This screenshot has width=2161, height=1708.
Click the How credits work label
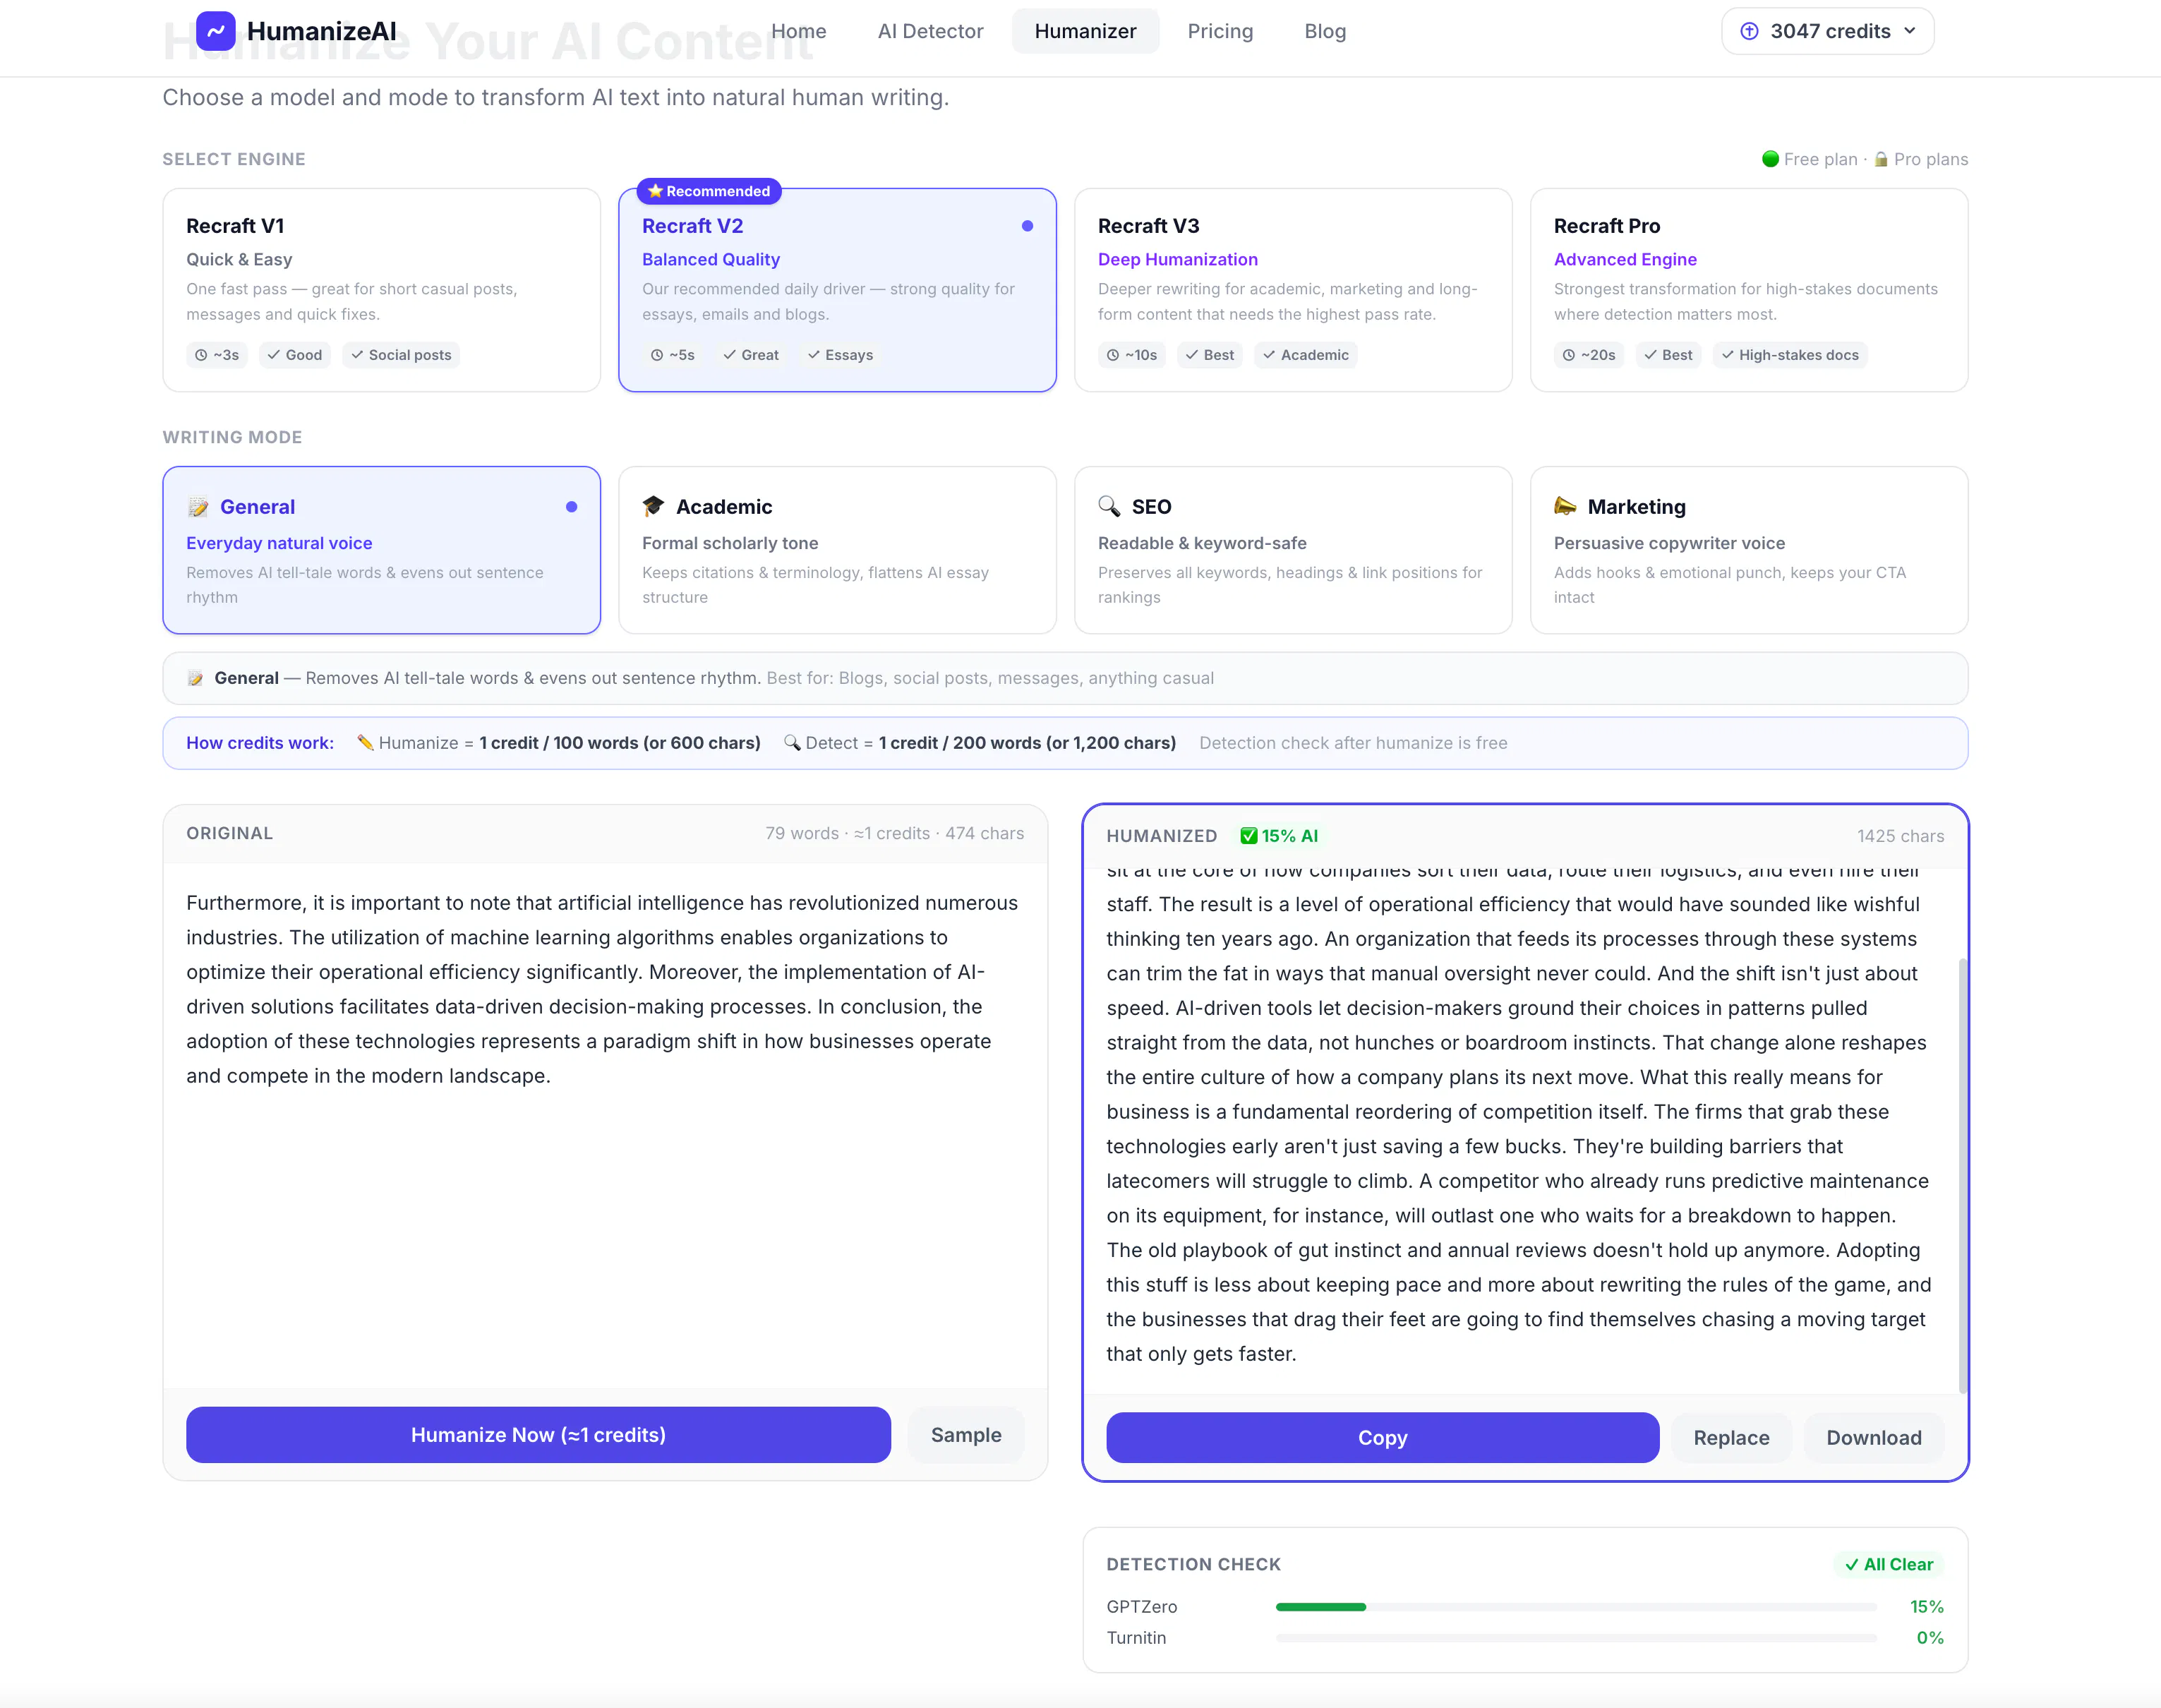point(260,743)
